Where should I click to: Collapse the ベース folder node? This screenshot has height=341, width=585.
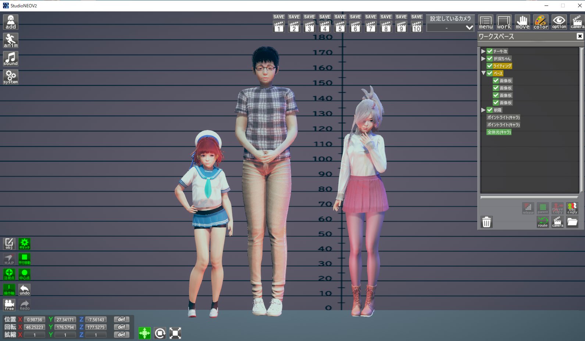483,73
